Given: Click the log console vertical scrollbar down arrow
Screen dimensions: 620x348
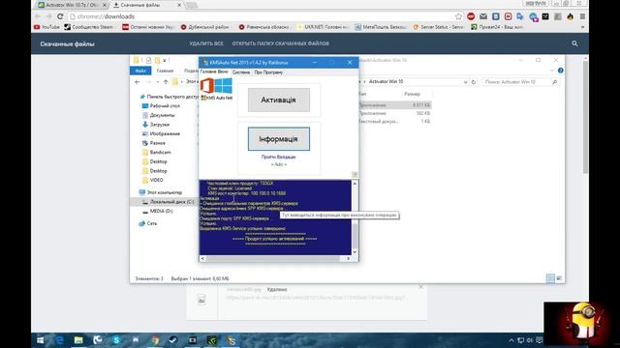Looking at the screenshot, I should pyautogui.click(x=355, y=251).
